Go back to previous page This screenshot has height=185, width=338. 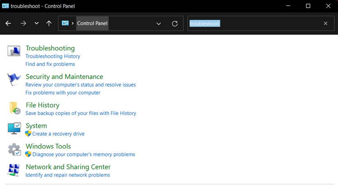coord(8,23)
